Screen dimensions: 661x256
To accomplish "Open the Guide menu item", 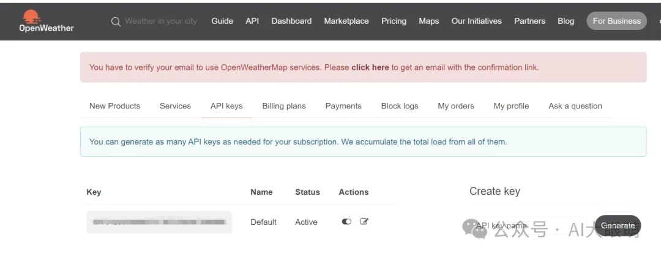I will 222,21.
